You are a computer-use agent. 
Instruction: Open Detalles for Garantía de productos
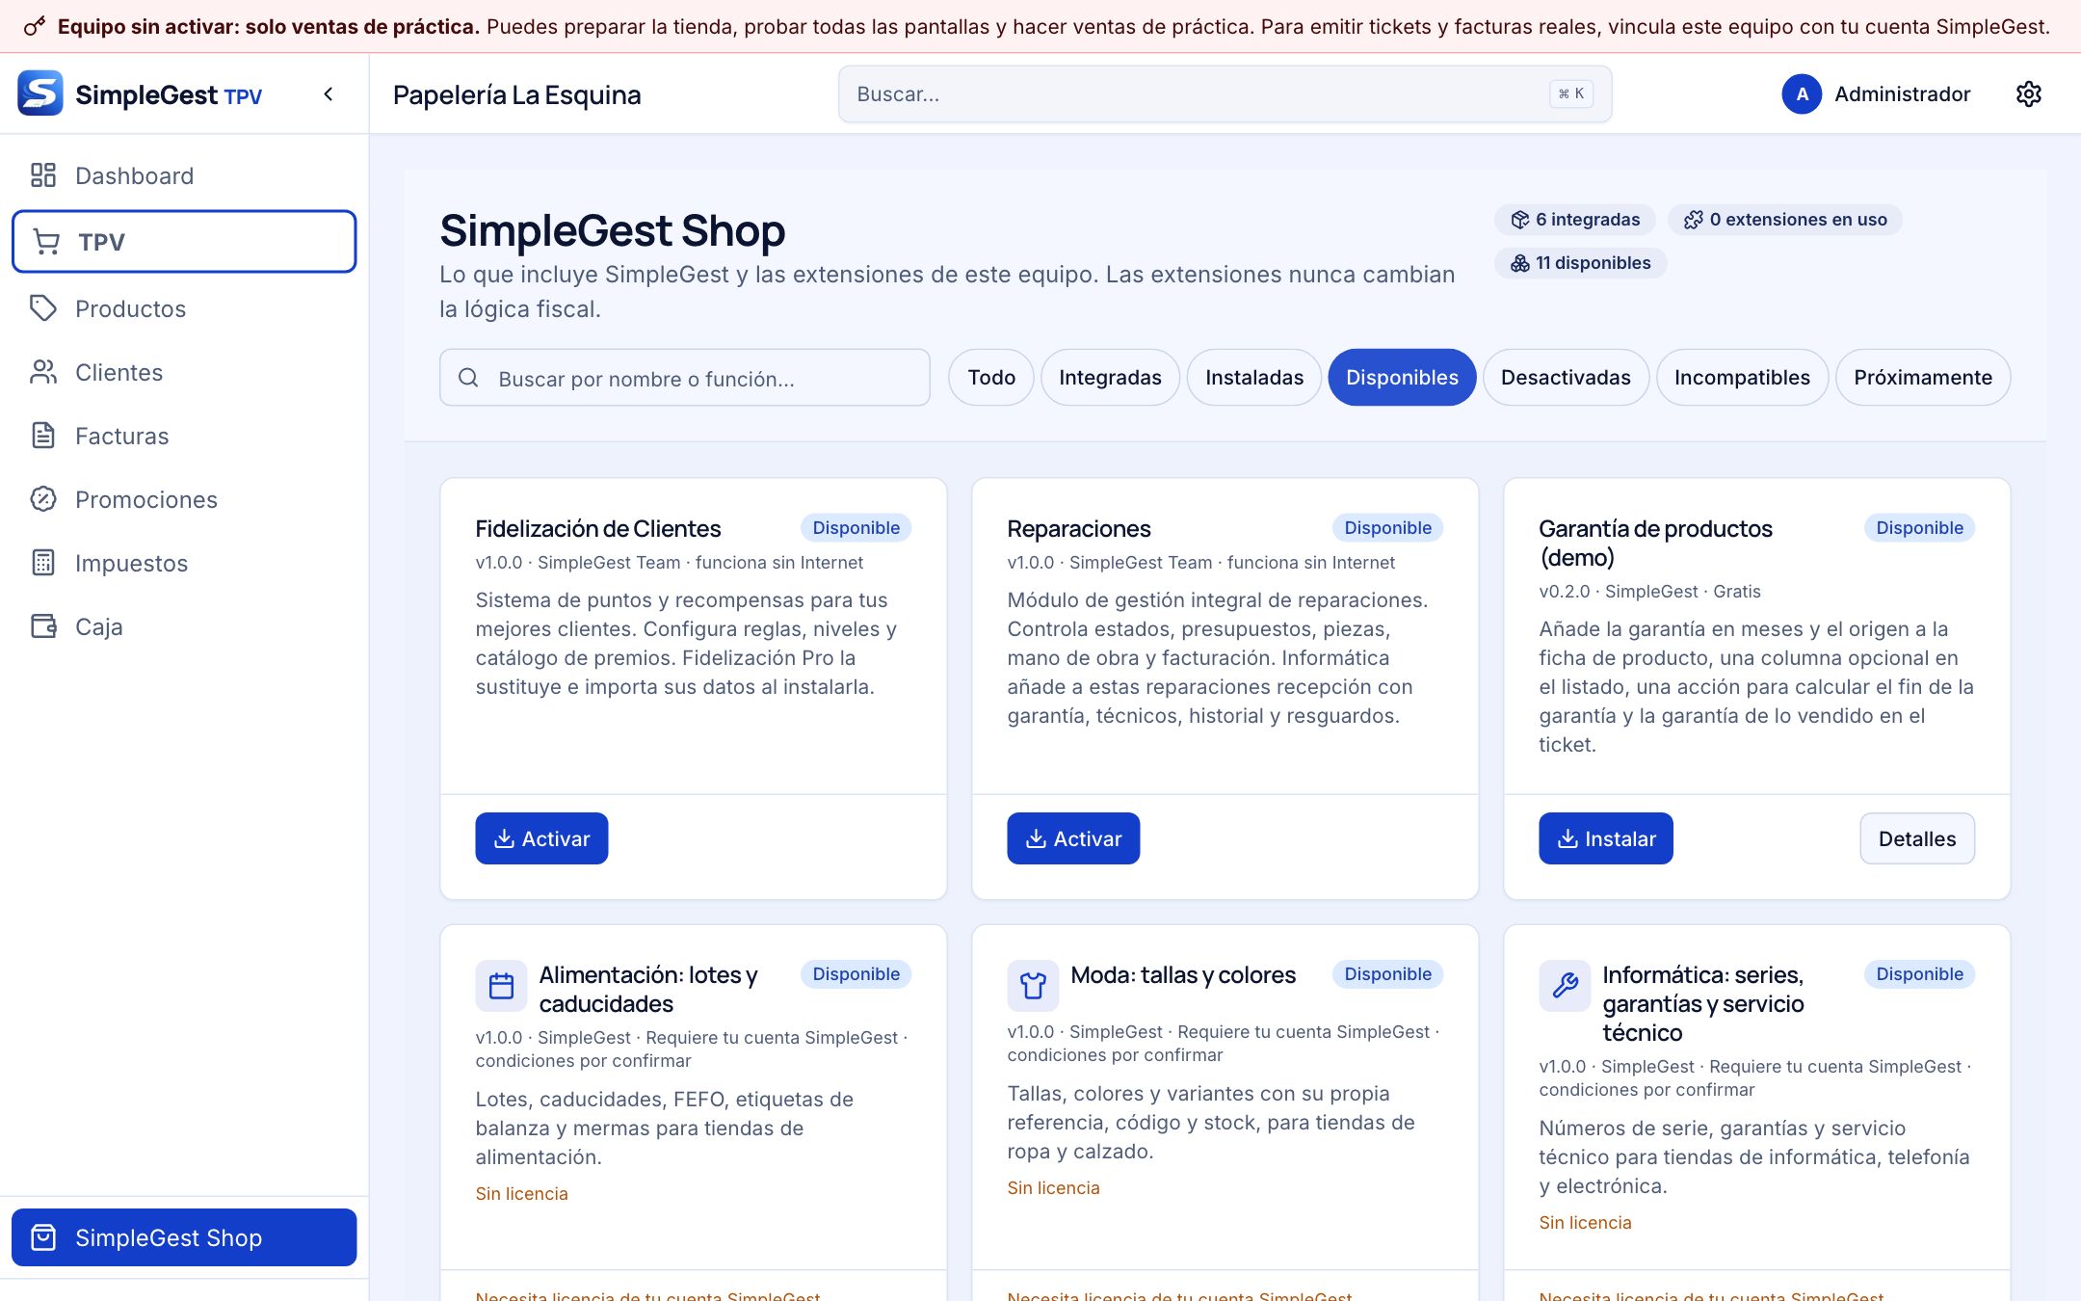1917,838
